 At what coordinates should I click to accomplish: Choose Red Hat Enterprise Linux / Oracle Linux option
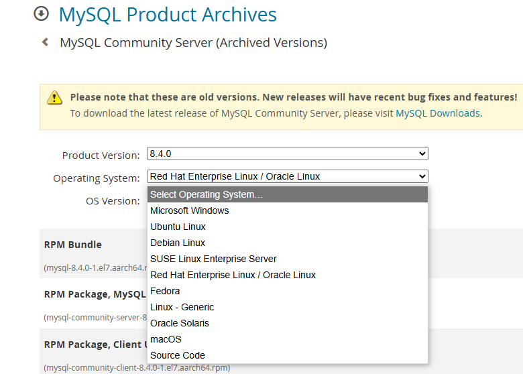tap(233, 275)
